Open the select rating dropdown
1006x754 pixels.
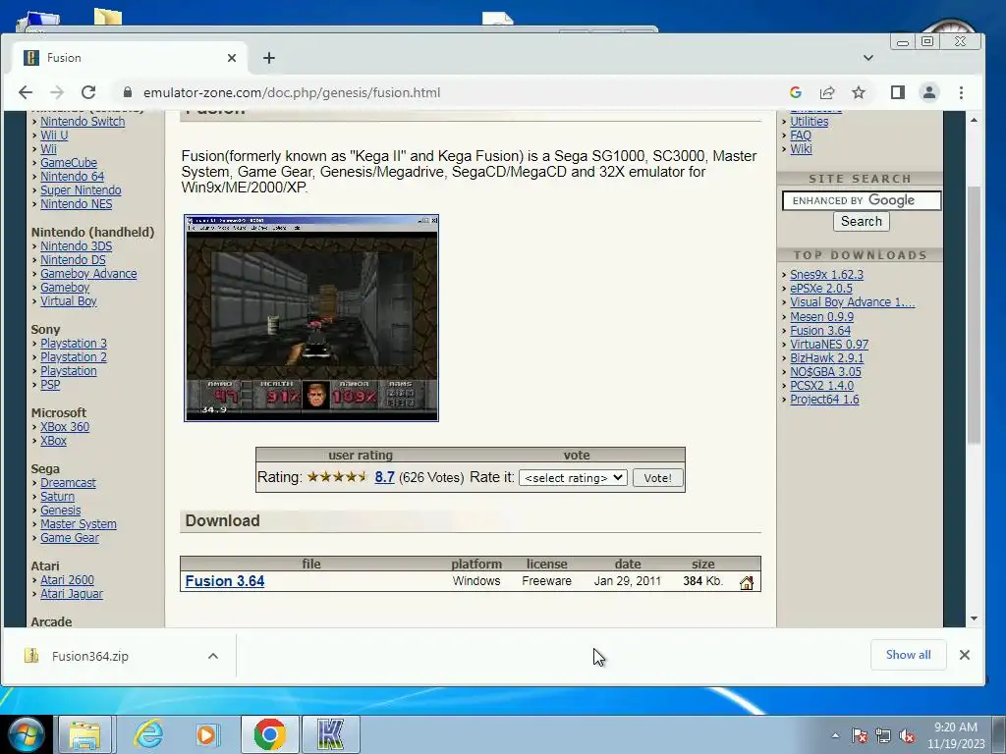pos(573,478)
